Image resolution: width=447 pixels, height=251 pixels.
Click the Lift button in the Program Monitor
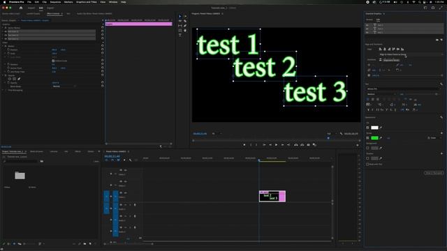point(296,145)
